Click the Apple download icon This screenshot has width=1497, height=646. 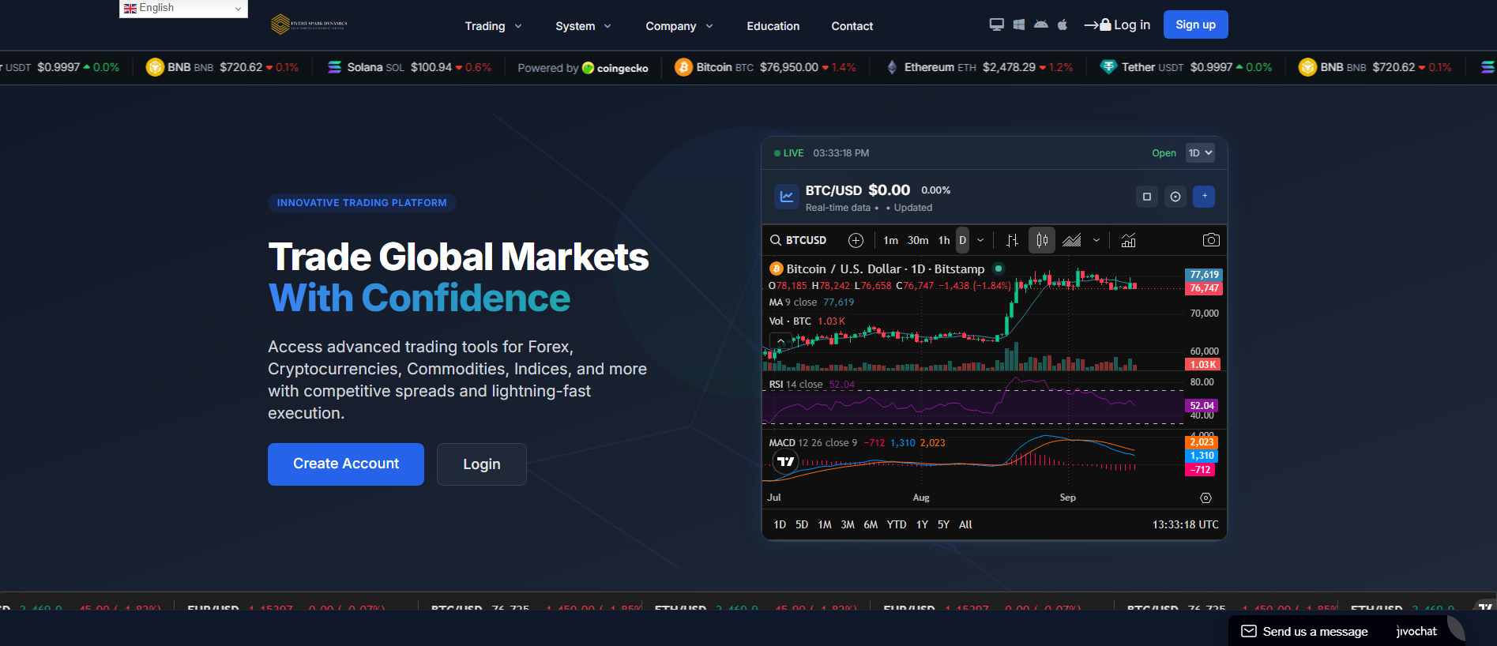point(1063,24)
